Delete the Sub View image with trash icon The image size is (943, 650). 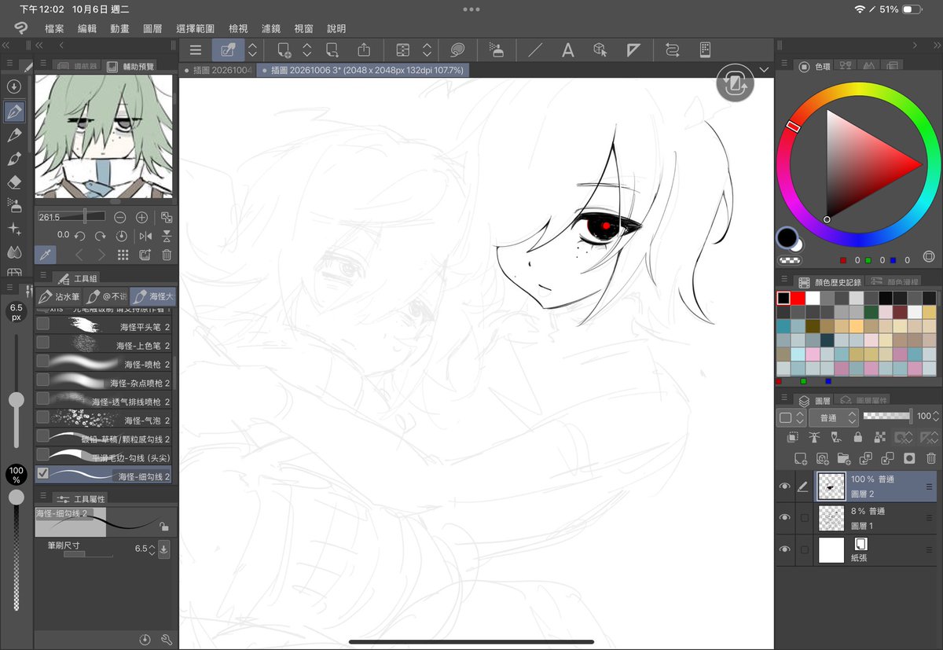[x=167, y=255]
